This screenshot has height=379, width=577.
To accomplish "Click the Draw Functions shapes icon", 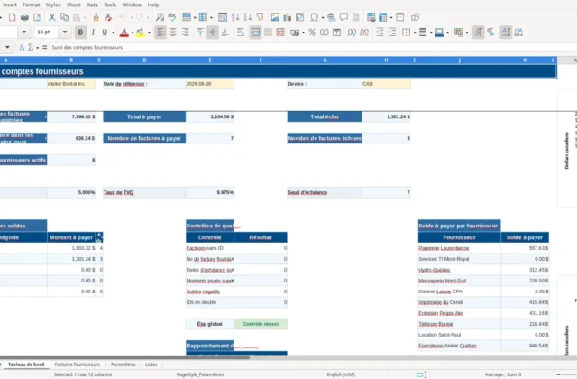I will click(415, 17).
